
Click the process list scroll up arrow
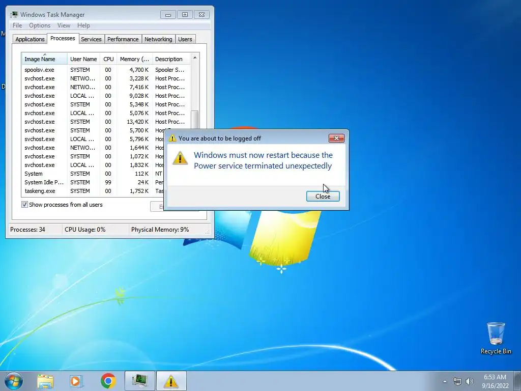click(195, 58)
